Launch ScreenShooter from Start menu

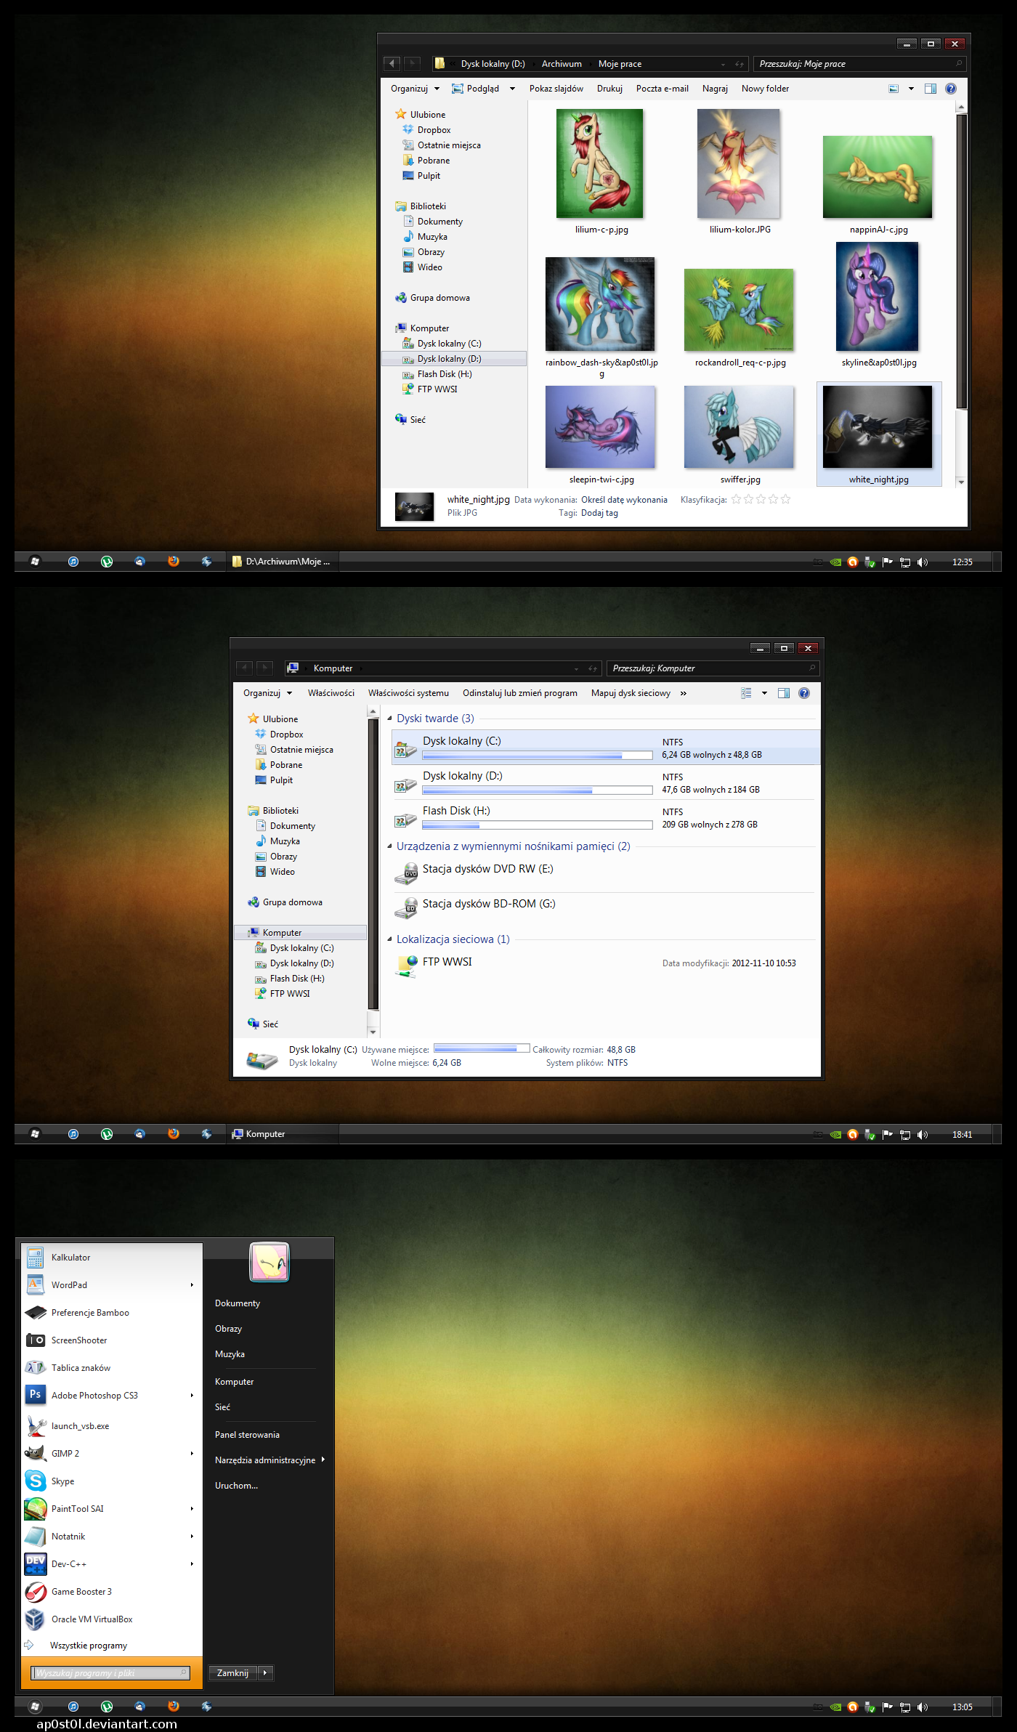[111, 1340]
